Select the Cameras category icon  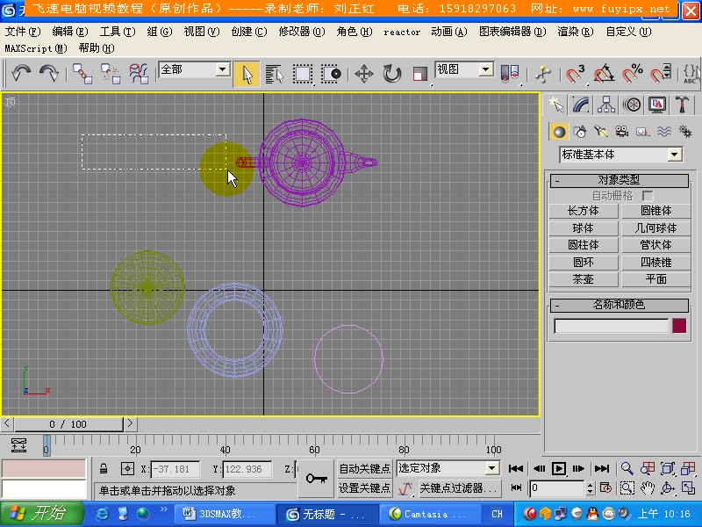click(621, 132)
